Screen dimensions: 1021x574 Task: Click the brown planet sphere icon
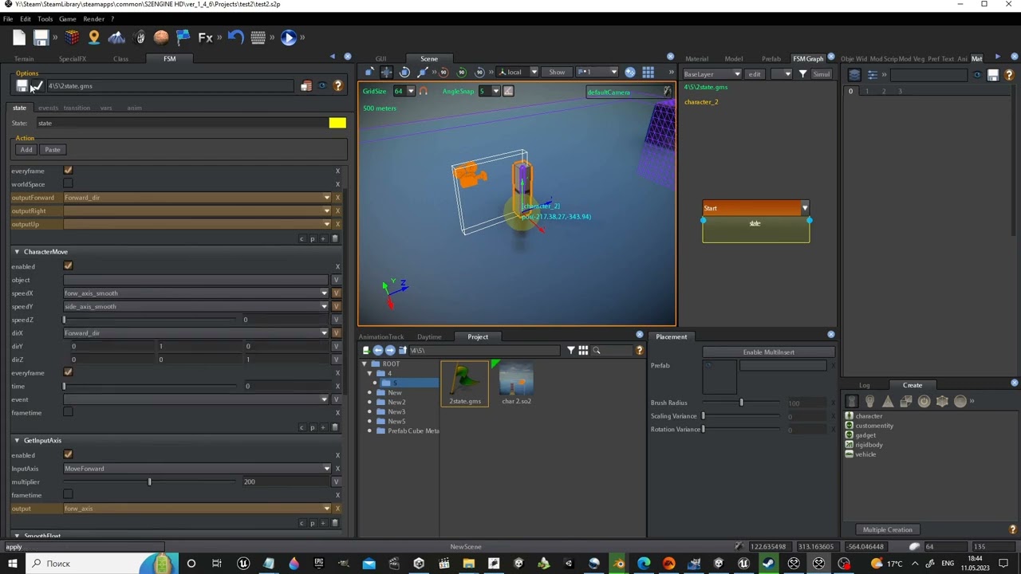pos(161,37)
